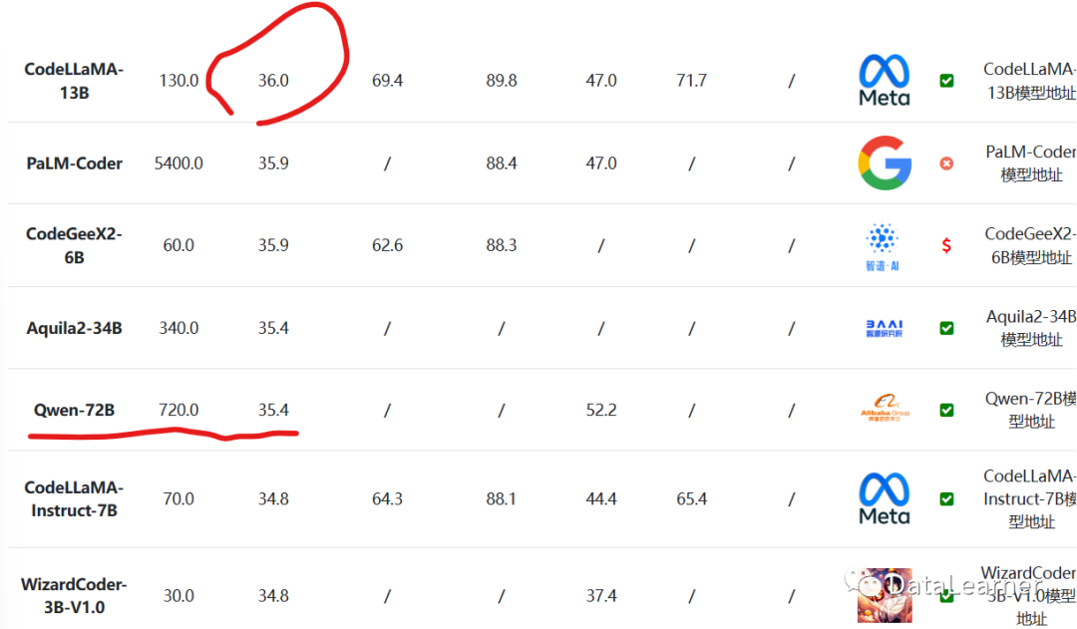Viewport: 1077px width, 629px height.
Task: Click Alibaba Group logo in Qwen-72B row
Action: pyautogui.click(x=885, y=410)
